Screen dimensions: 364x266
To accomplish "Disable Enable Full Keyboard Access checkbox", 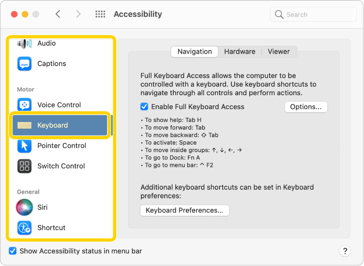I will coord(144,107).
